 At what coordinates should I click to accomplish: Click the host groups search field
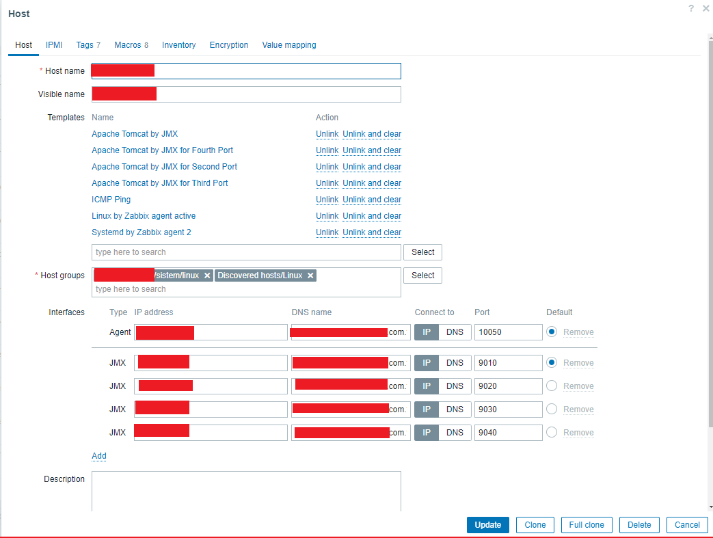(x=246, y=289)
